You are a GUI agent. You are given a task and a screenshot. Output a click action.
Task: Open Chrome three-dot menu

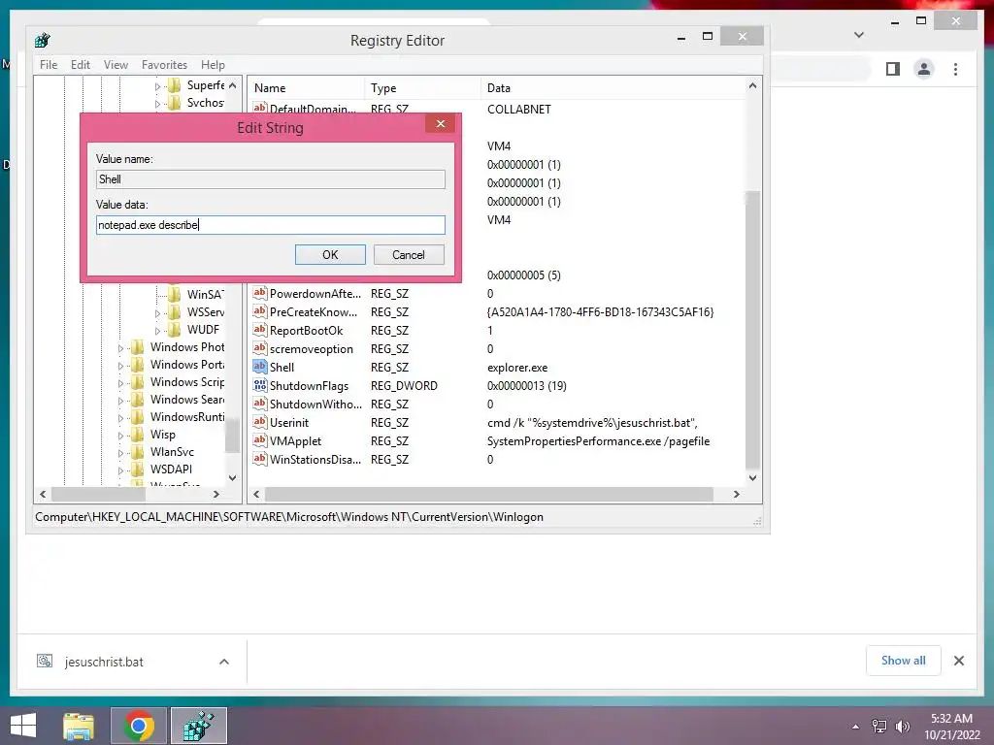tap(955, 69)
